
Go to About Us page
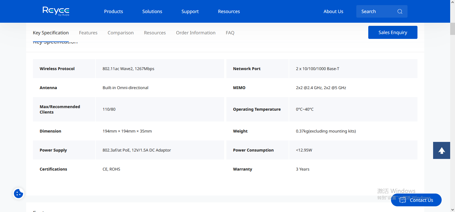tap(333, 11)
